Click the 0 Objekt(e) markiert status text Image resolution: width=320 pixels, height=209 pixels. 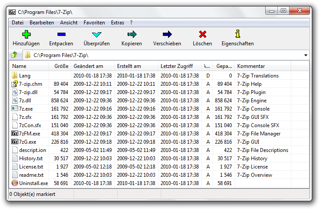click(x=32, y=194)
